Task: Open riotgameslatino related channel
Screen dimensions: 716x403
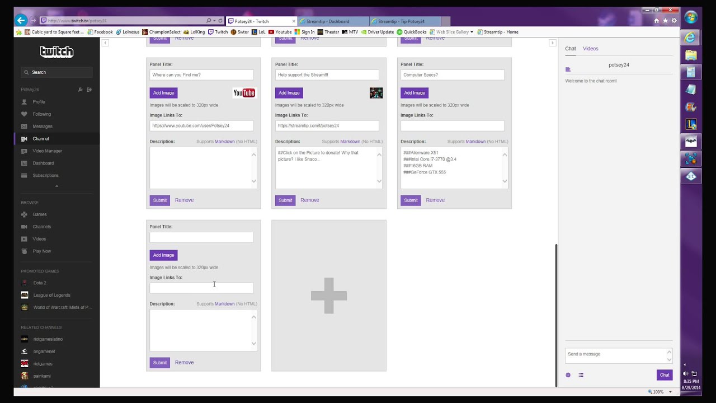Action: point(48,339)
